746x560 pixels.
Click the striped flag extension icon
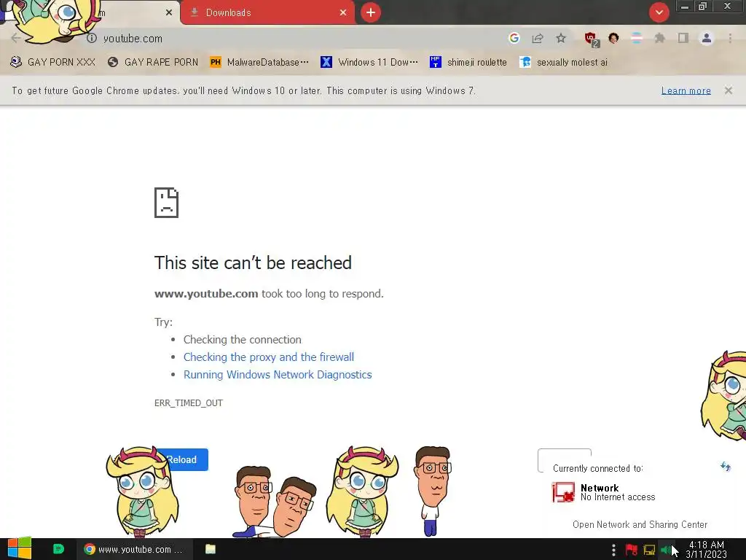636,38
